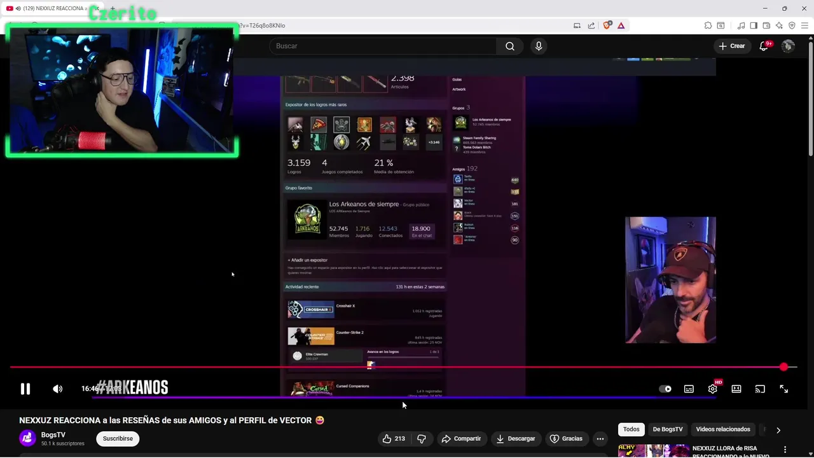The image size is (814, 458).
Task: Click the BogsTV channel avatar
Action: click(x=27, y=438)
